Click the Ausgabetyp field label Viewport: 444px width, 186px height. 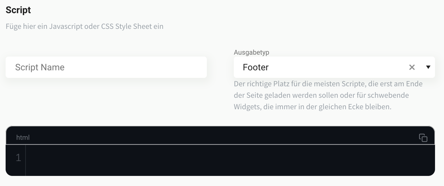point(251,52)
